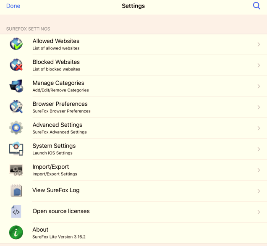Tap the View SureFox Log notepad icon
This screenshot has height=246, width=267.
pyautogui.click(x=16, y=191)
